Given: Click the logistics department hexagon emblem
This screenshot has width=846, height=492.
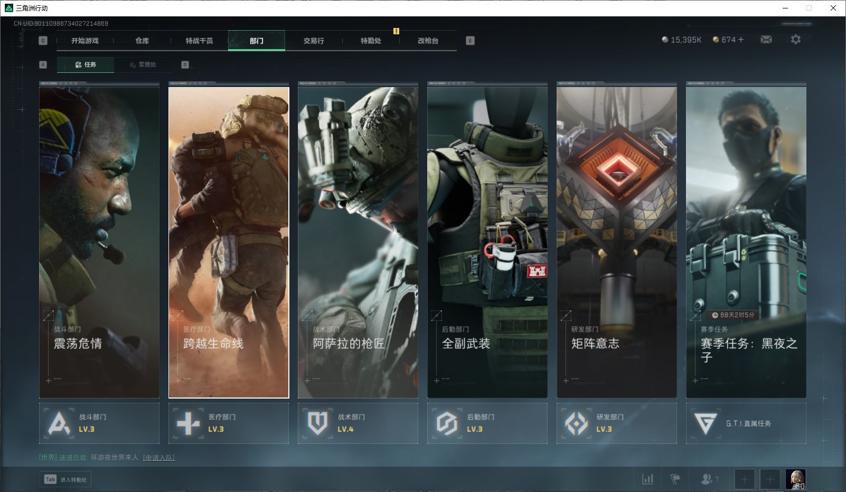Looking at the screenshot, I should [x=447, y=423].
